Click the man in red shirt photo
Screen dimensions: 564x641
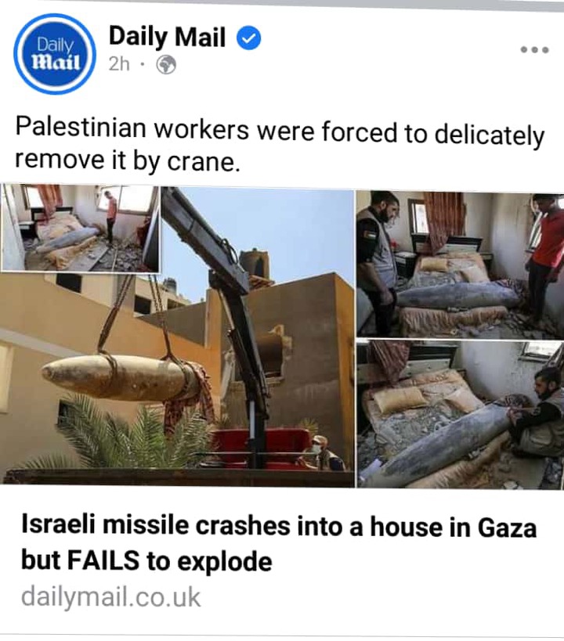coord(543,261)
